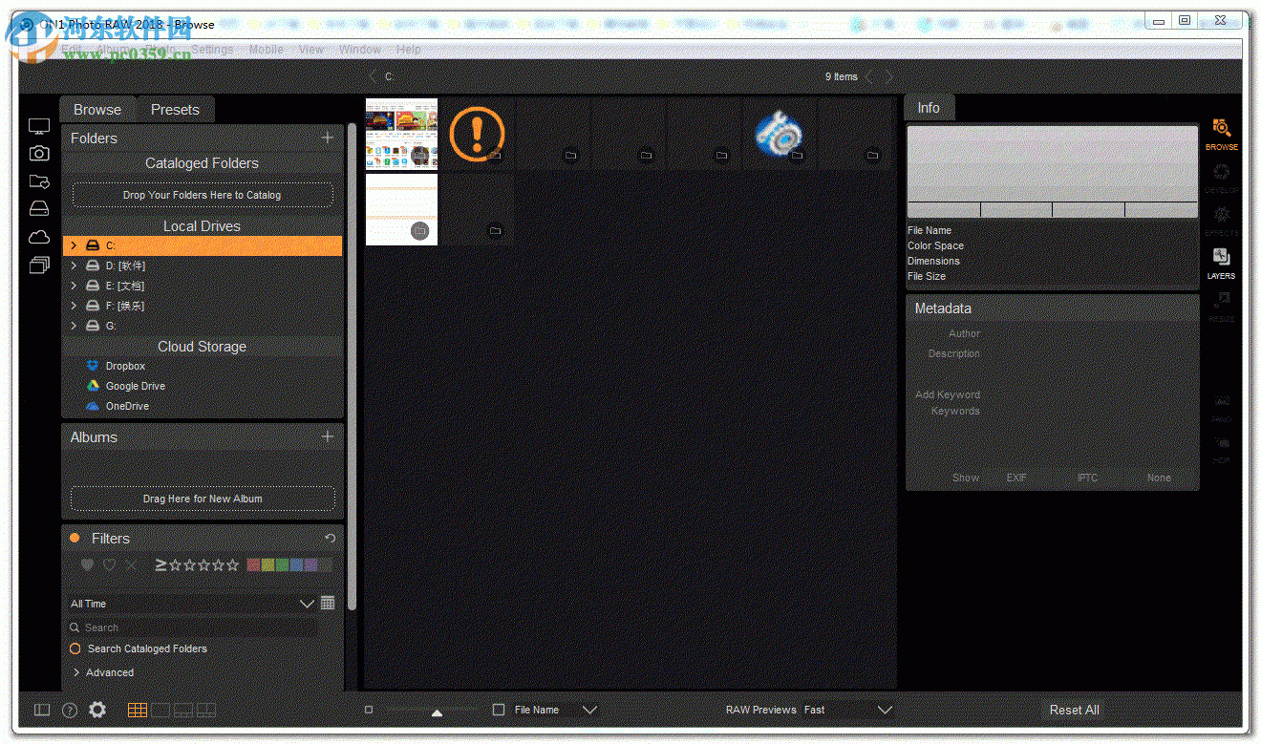
Task: Expand the G: drive tree
Action: (x=74, y=326)
